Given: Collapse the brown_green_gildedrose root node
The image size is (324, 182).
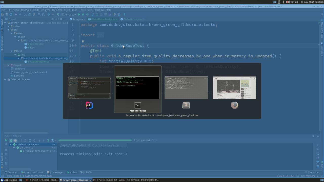Looking at the screenshot, I should [x=5, y=23].
